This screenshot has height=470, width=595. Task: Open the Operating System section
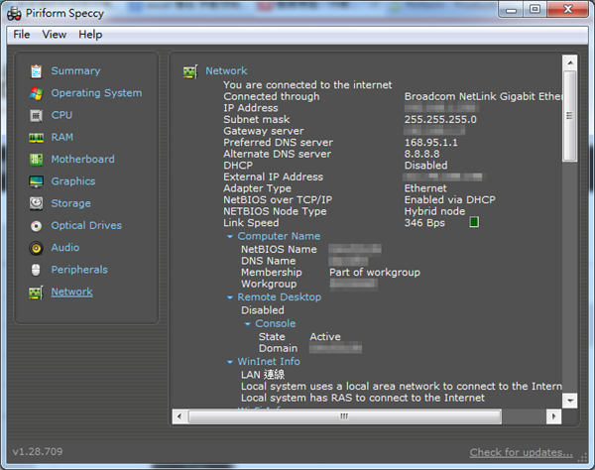point(96,93)
